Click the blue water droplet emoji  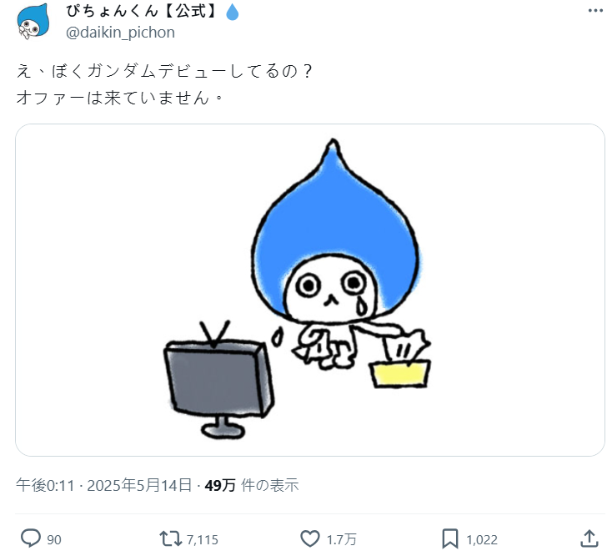(x=233, y=12)
